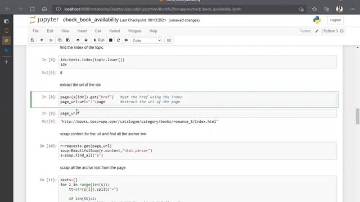The image size is (360, 202).
Task: Copy selected cells icon
Action: click(x=60, y=40)
